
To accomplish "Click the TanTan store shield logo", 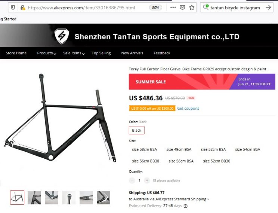I will coord(62,36).
